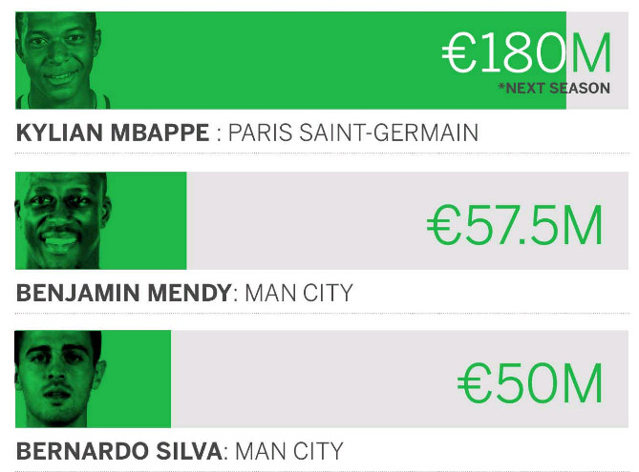
Task: Click the green end of Silva's bar
Action: tap(138, 379)
